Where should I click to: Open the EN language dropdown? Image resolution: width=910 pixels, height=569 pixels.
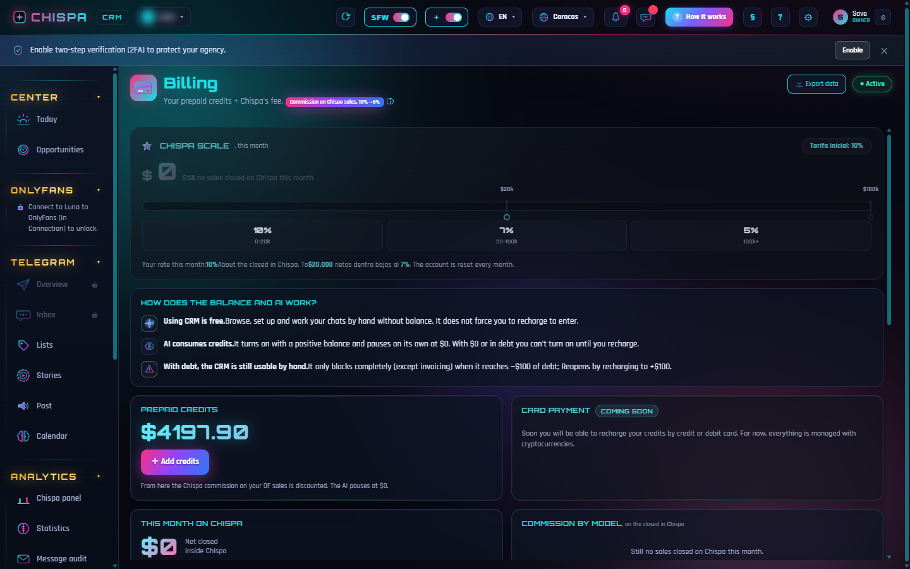point(500,17)
